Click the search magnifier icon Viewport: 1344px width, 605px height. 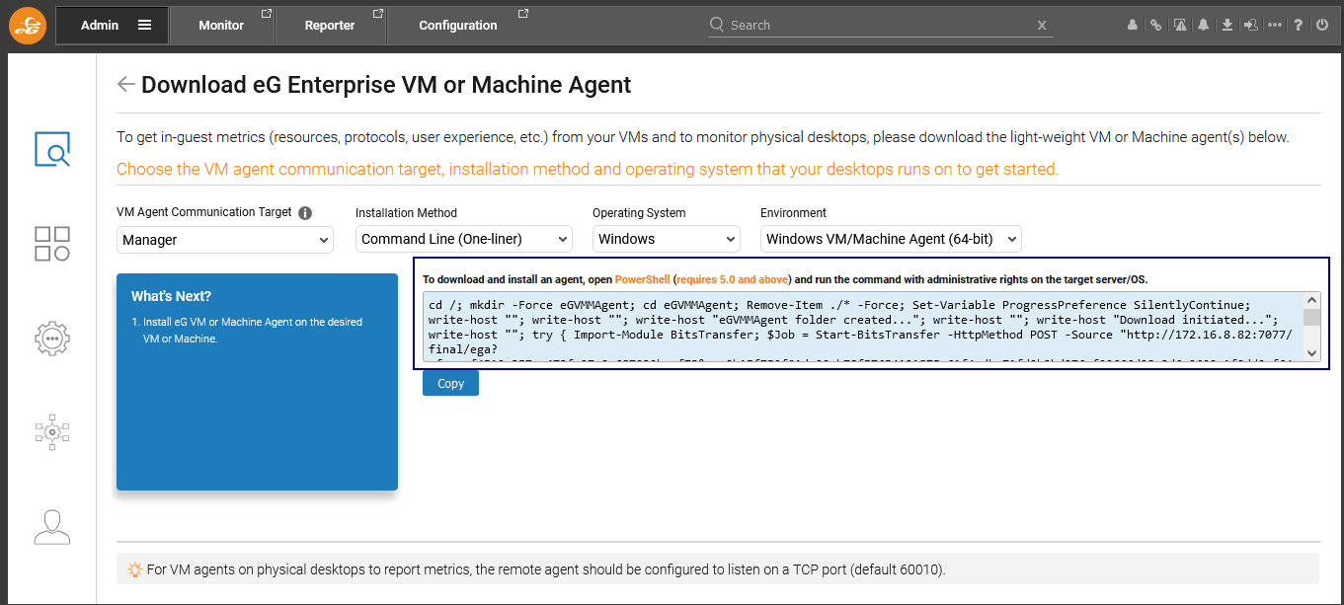point(719,25)
